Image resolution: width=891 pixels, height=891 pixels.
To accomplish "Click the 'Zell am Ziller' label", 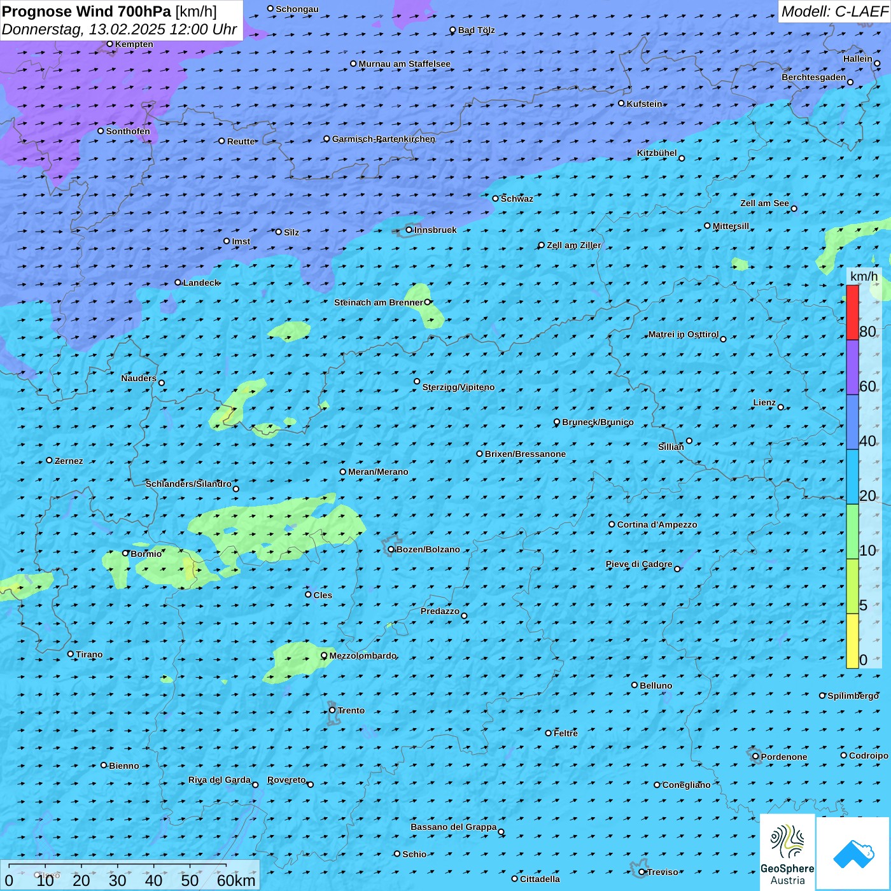I will click(x=573, y=245).
